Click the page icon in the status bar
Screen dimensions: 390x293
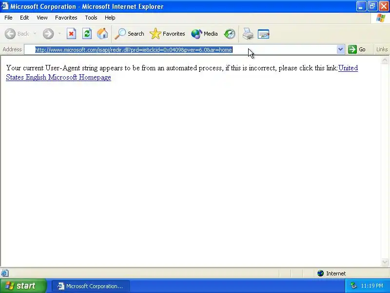pyautogui.click(x=5, y=273)
